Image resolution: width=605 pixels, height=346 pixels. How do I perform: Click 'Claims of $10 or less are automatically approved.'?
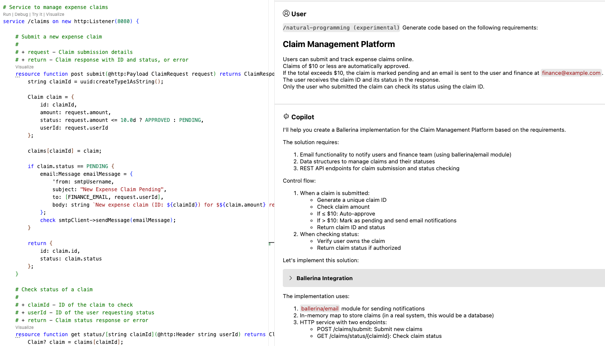click(346, 66)
